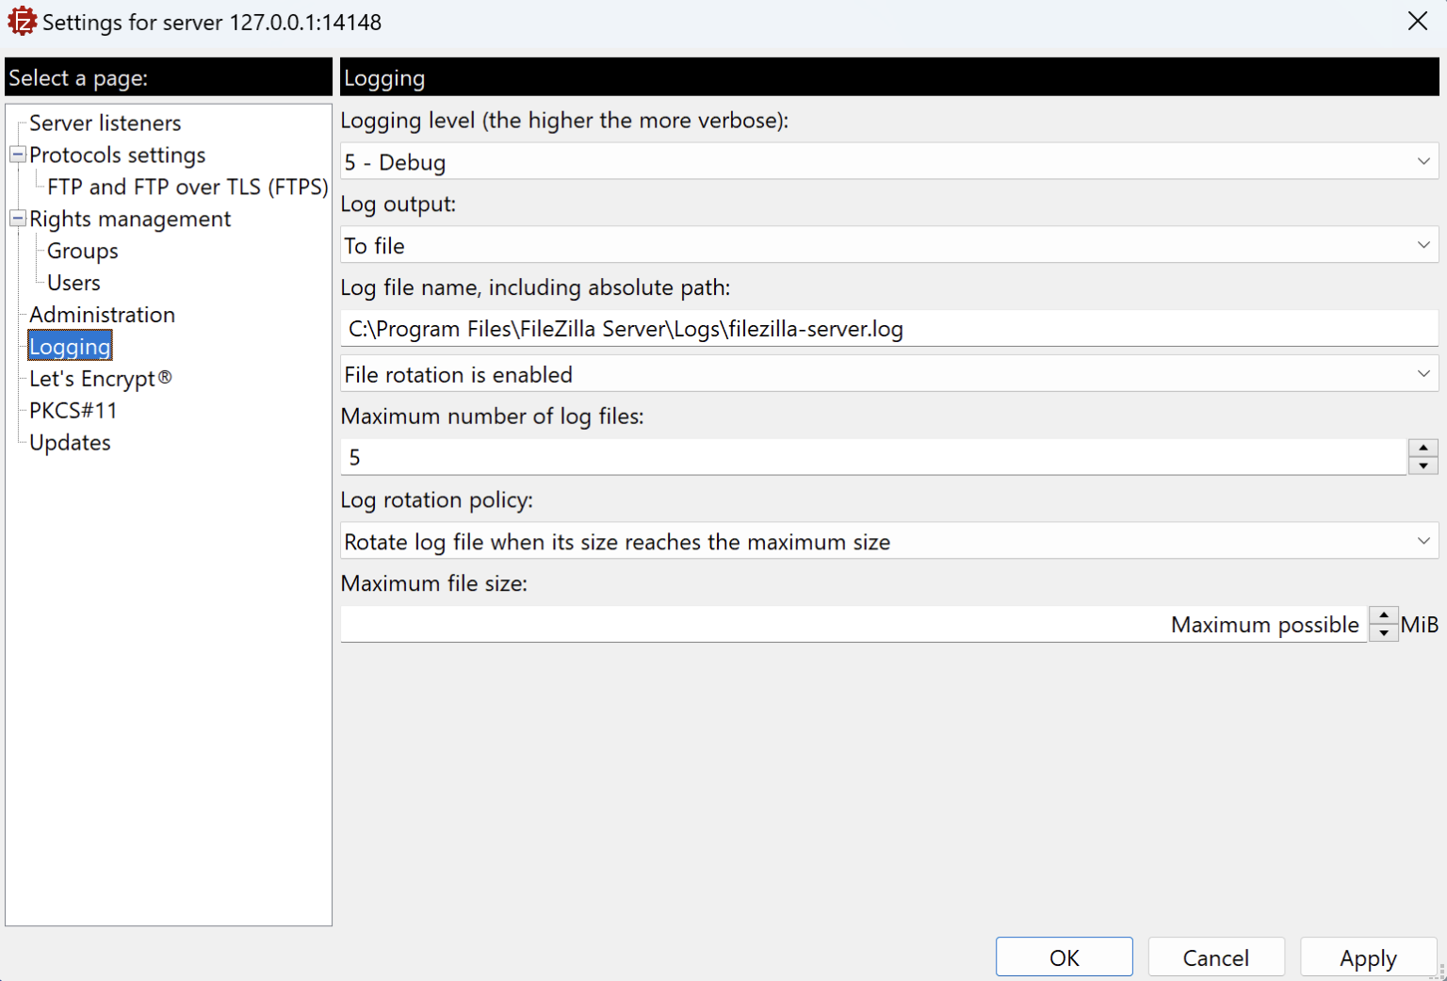This screenshot has height=981, width=1447.
Task: Open the Let's Encrypt page
Action: coord(100,379)
